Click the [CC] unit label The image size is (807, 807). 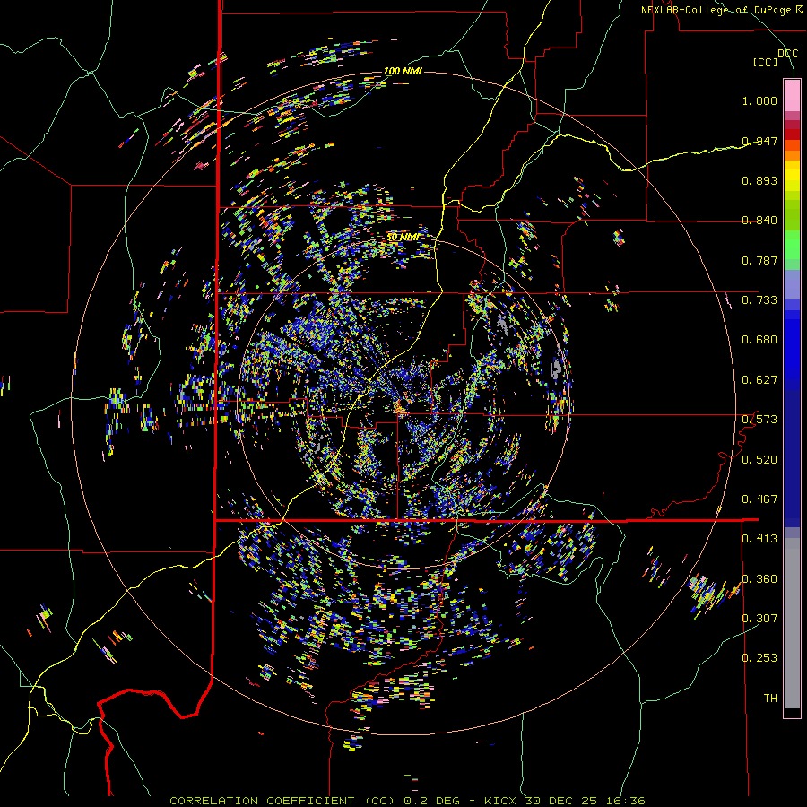766,62
